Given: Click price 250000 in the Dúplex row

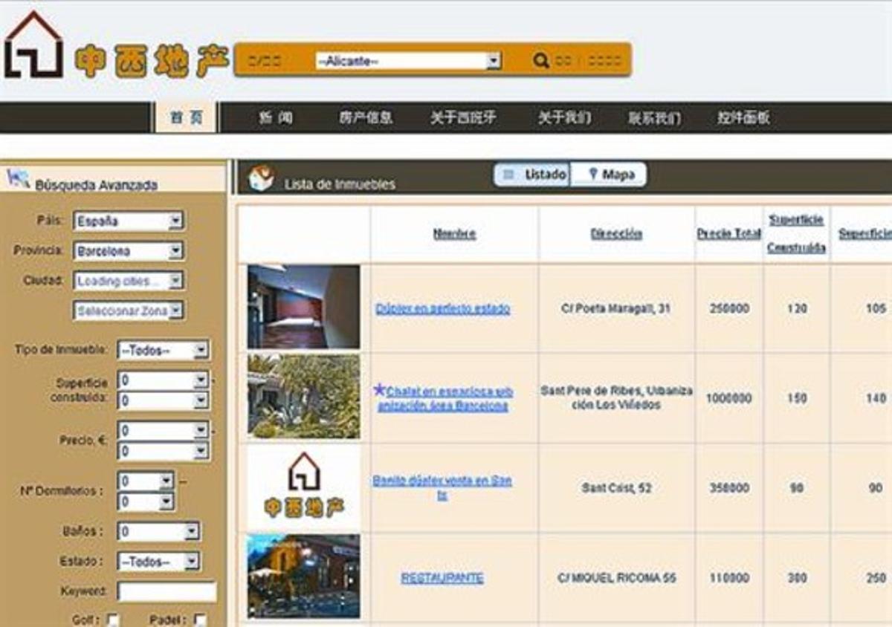Looking at the screenshot, I should tap(728, 308).
